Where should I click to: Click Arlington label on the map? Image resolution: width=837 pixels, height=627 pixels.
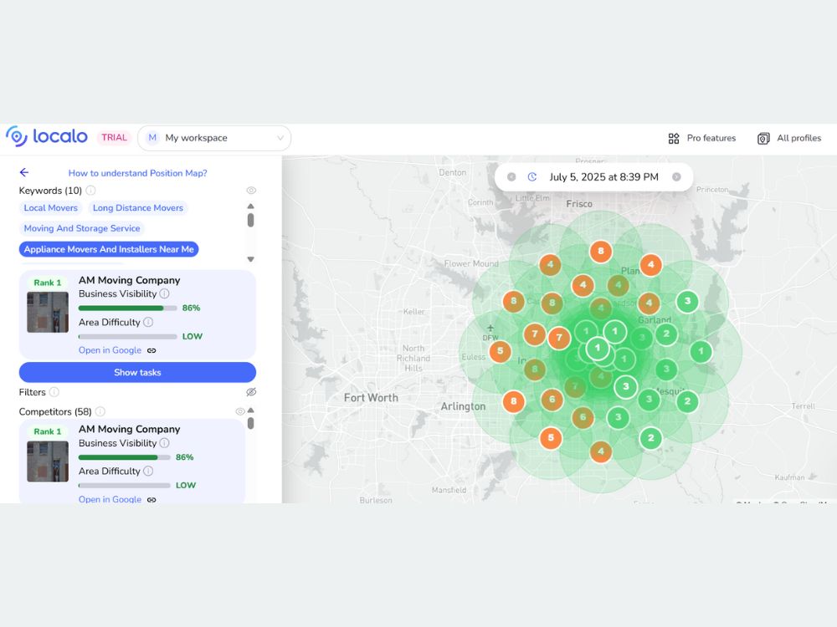click(464, 406)
